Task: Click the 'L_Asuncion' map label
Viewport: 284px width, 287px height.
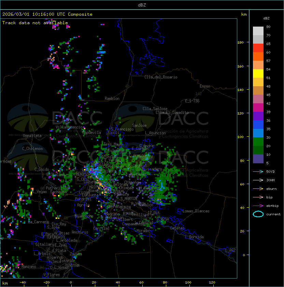Action: pos(155,133)
